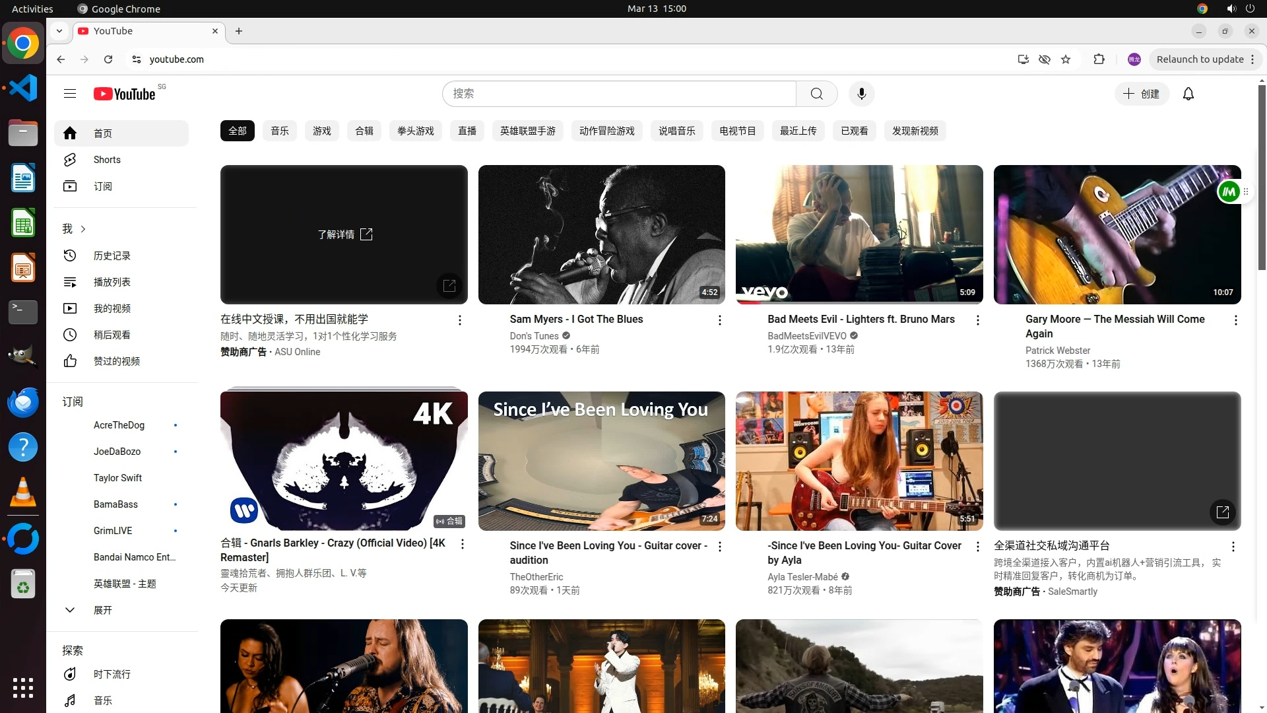Select the 直播 filter chip

[467, 131]
